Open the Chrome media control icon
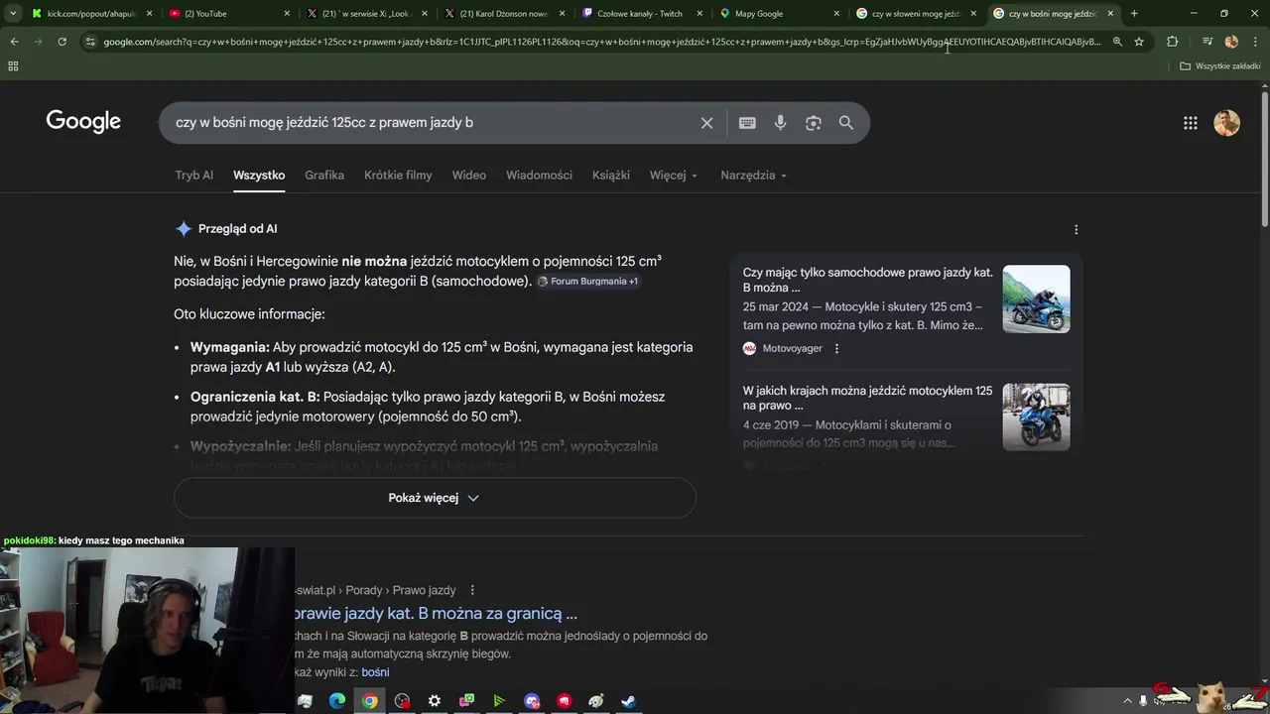The image size is (1270, 714). tap(1206, 42)
